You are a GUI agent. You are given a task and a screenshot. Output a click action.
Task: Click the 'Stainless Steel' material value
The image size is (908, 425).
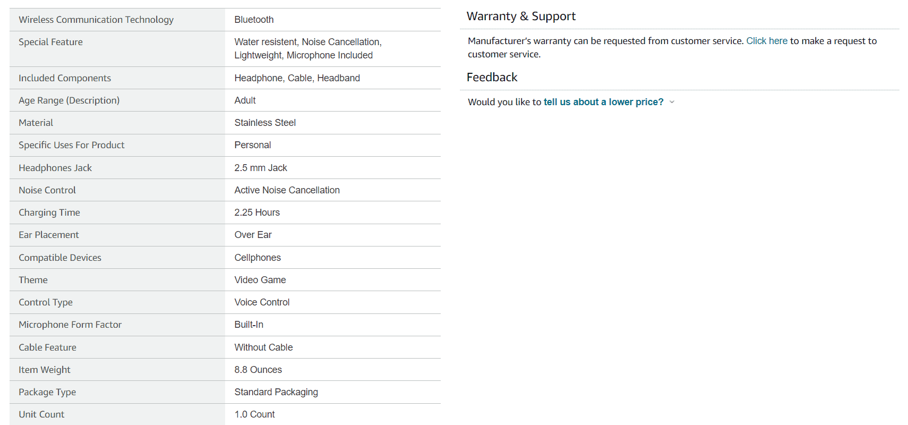coord(265,123)
